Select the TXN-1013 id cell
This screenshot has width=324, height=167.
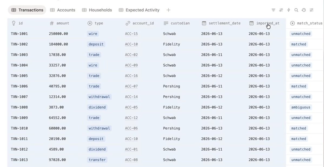click(19, 160)
